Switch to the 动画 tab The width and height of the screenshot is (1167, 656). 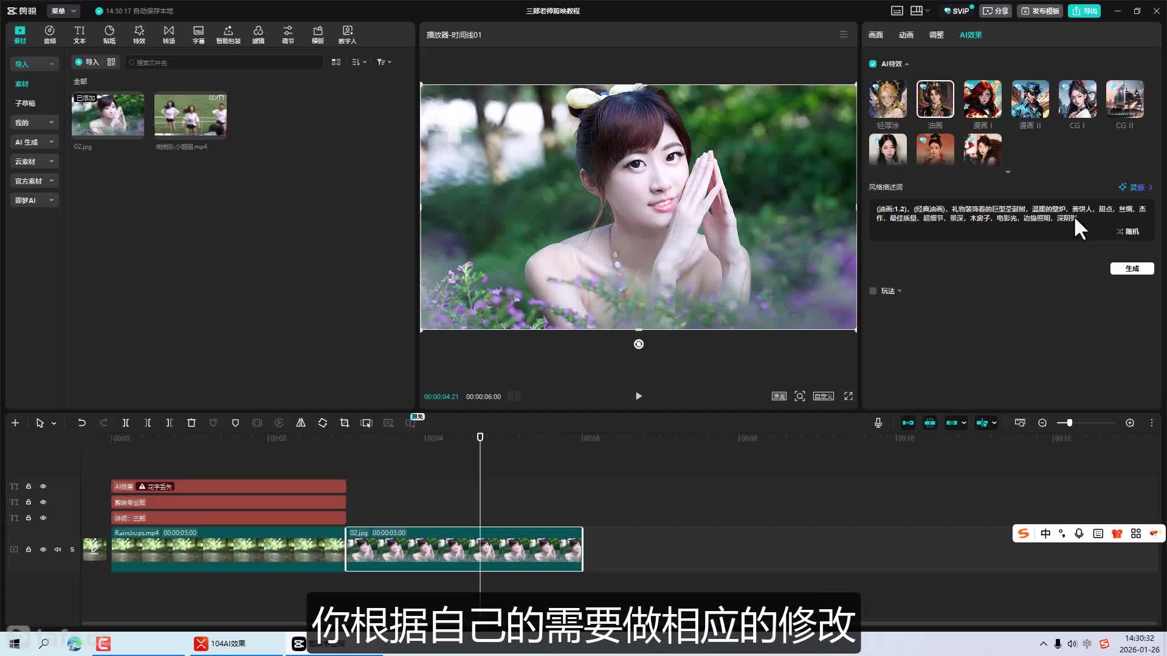pyautogui.click(x=906, y=35)
